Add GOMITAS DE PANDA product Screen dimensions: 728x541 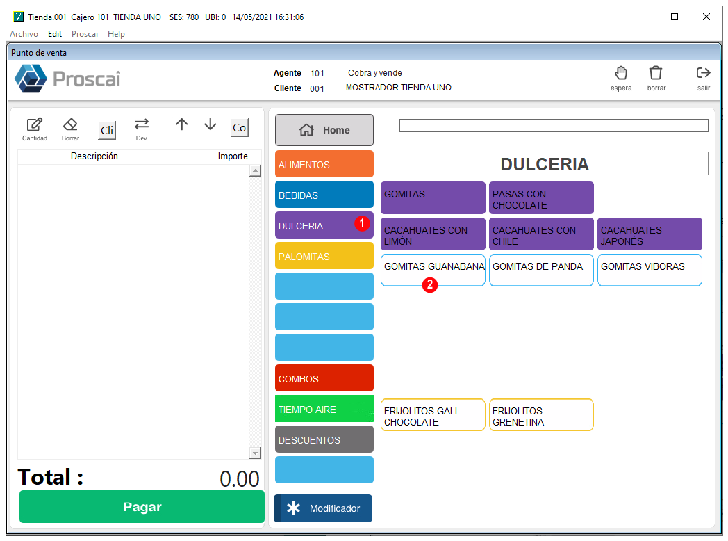[541, 270]
